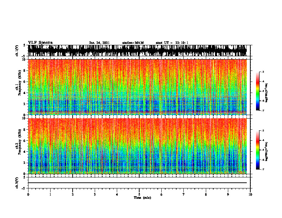Click the ch.2 colorbar "-7" value label
This screenshot has height=218, width=282.
click(262, 169)
